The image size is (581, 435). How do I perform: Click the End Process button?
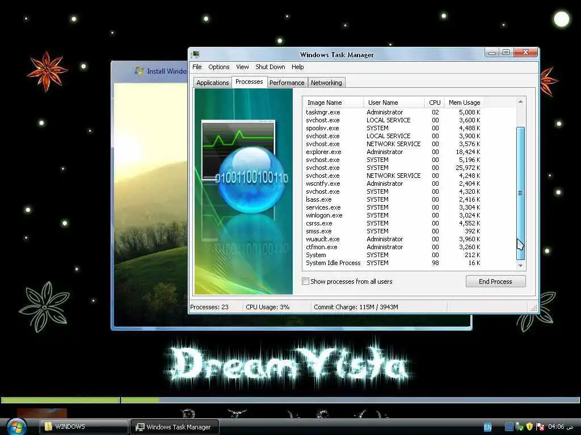(495, 281)
